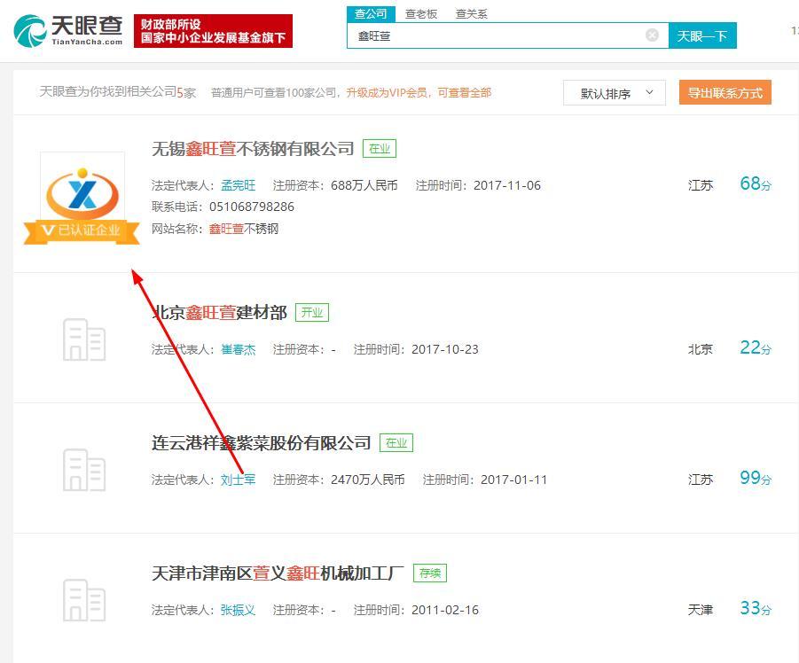Open legal representative 刘士军 profile
The height and width of the screenshot is (663, 799).
click(238, 480)
